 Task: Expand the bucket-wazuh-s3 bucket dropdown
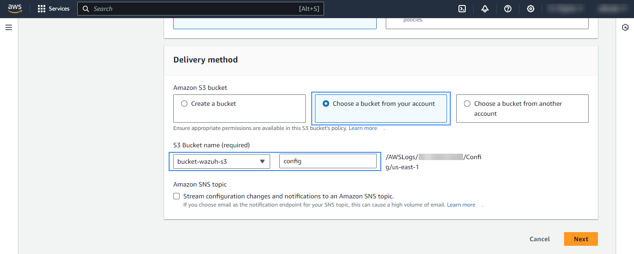coord(221,161)
